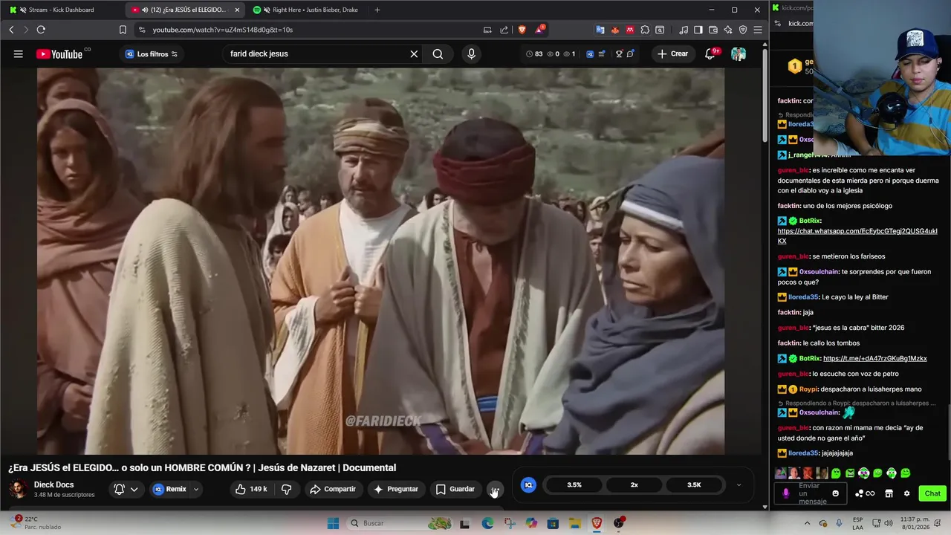The height and width of the screenshot is (535, 951).
Task: Open the Remix button under the video
Action: click(x=169, y=489)
